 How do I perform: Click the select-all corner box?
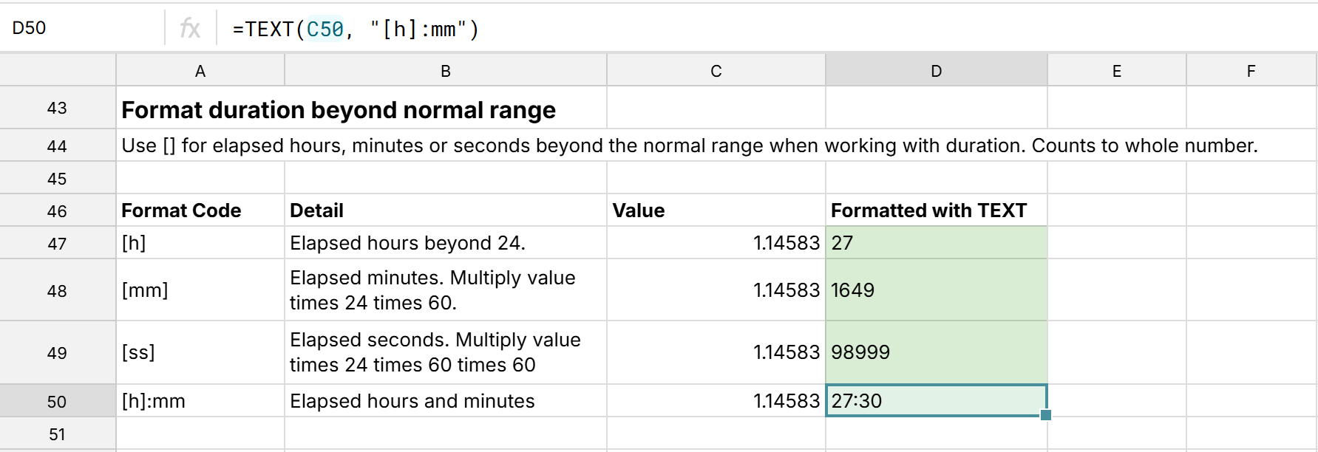57,70
